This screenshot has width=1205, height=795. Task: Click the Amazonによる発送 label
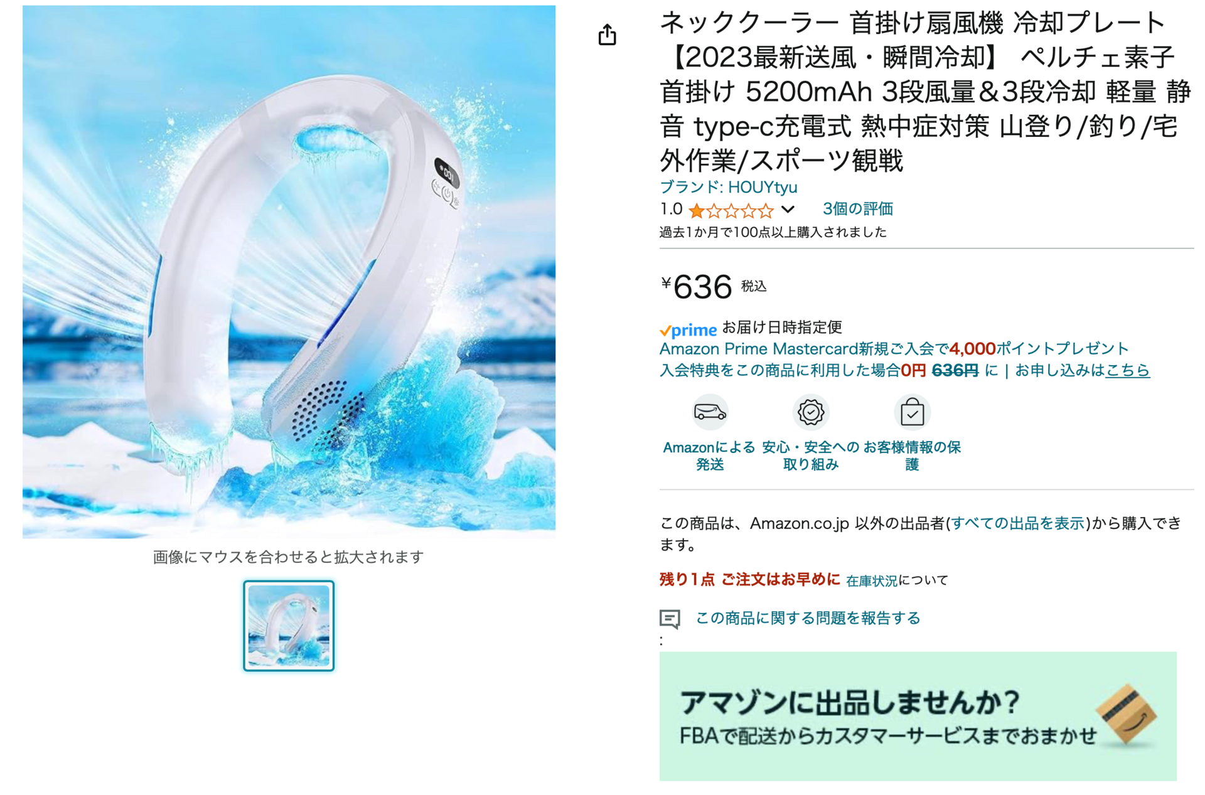click(709, 456)
